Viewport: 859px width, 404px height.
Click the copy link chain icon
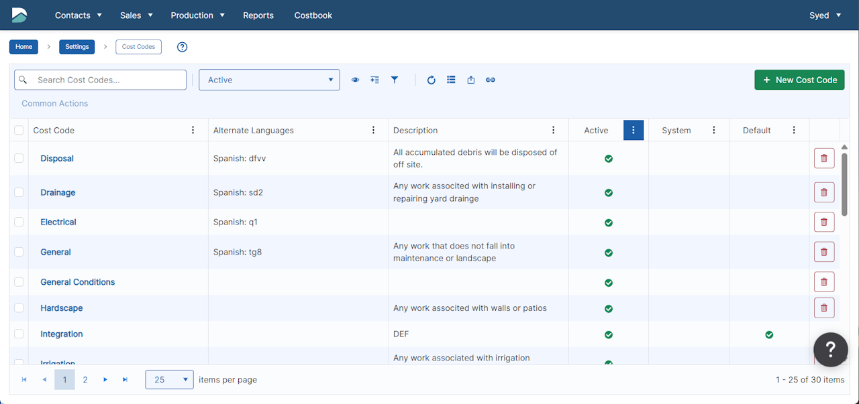click(x=491, y=80)
